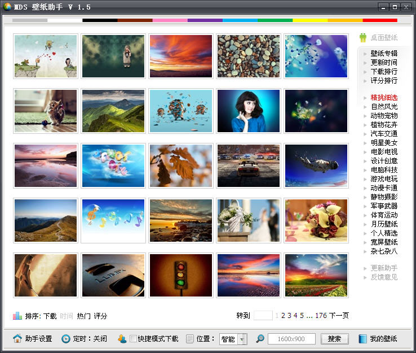Click the resolution search input field
The width and height of the screenshot is (416, 353).
tap(291, 339)
